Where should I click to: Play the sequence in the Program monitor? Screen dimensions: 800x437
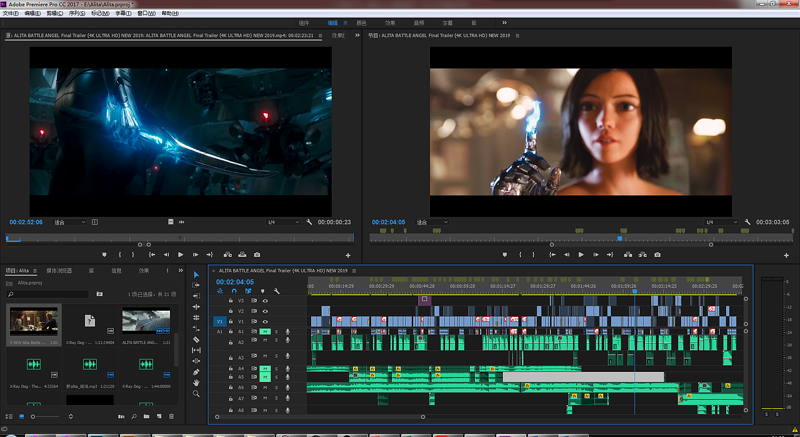(x=581, y=255)
